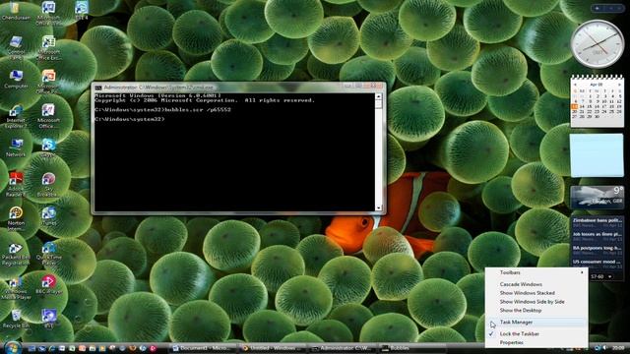The height and width of the screenshot is (354, 630).
Task: Open the Microsoft Office Word desktop shortcut
Action: point(48,13)
